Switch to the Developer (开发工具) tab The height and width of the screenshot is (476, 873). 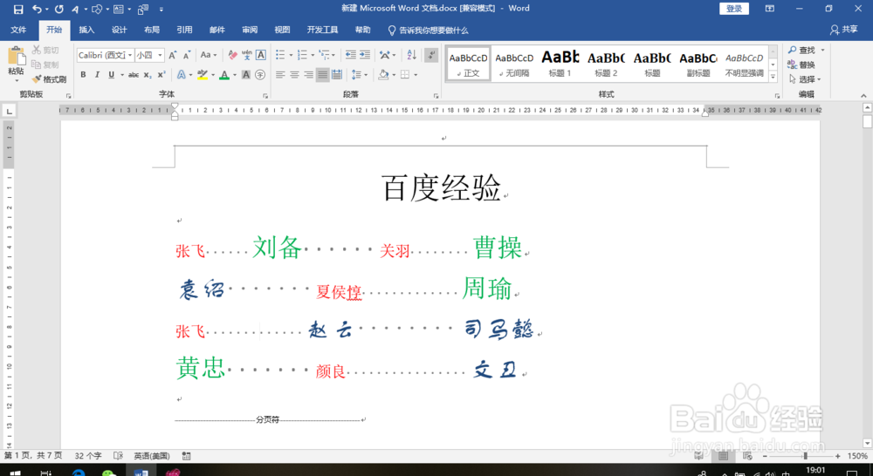point(322,30)
